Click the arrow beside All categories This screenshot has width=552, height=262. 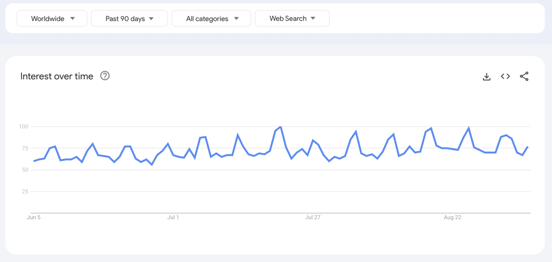click(x=236, y=18)
